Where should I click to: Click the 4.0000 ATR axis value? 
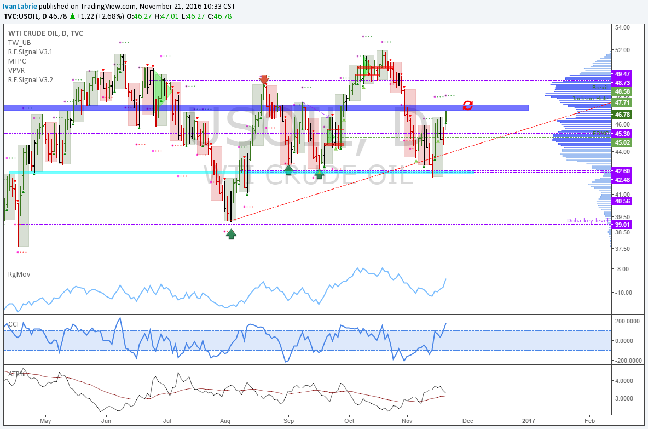pyautogui.click(x=624, y=381)
